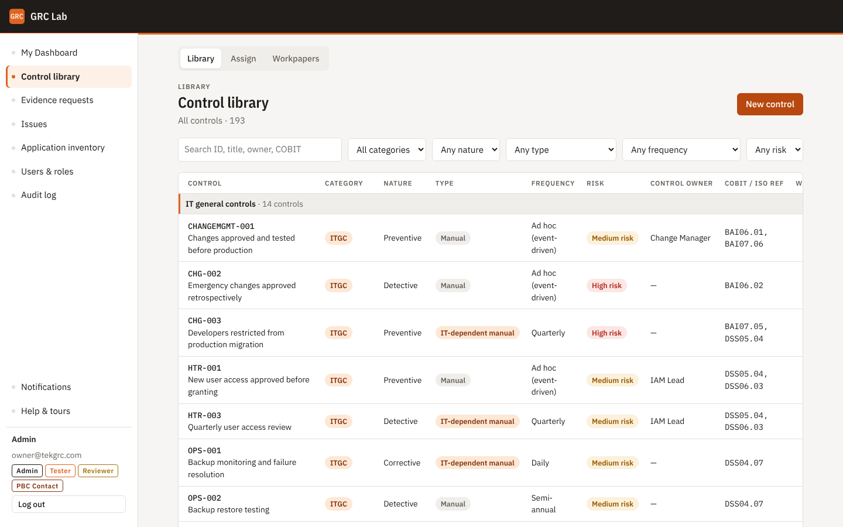This screenshot has height=527, width=843.
Task: Click the IT general controls group header
Action: pos(491,204)
